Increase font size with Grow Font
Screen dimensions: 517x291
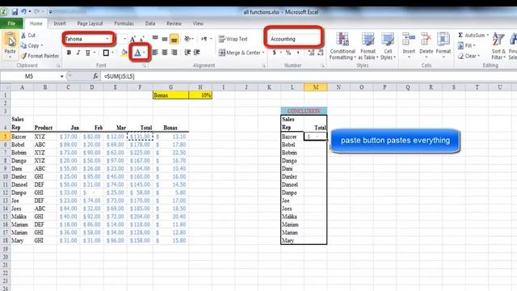point(132,39)
